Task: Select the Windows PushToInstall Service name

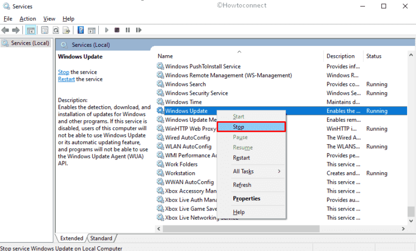Action: point(203,67)
